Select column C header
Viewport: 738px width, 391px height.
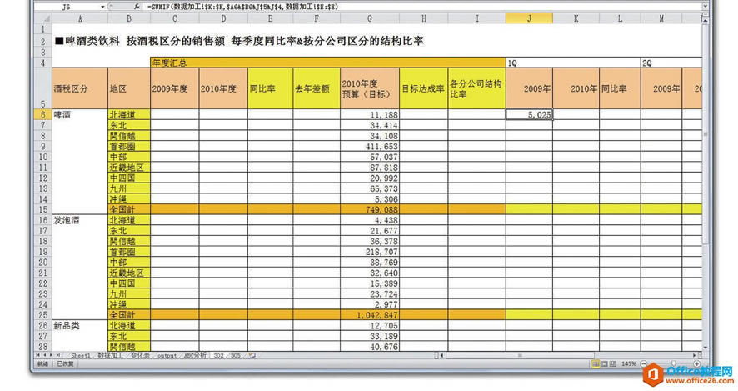point(175,18)
